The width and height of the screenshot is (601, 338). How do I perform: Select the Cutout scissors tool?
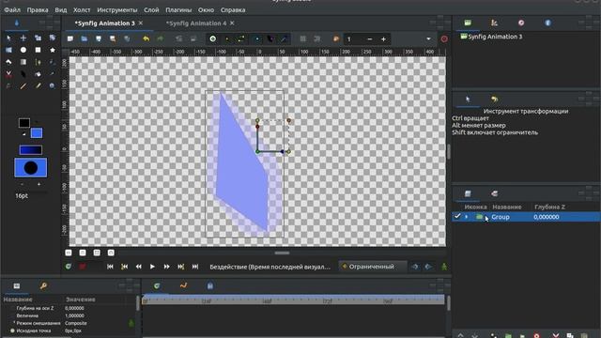tap(8, 74)
